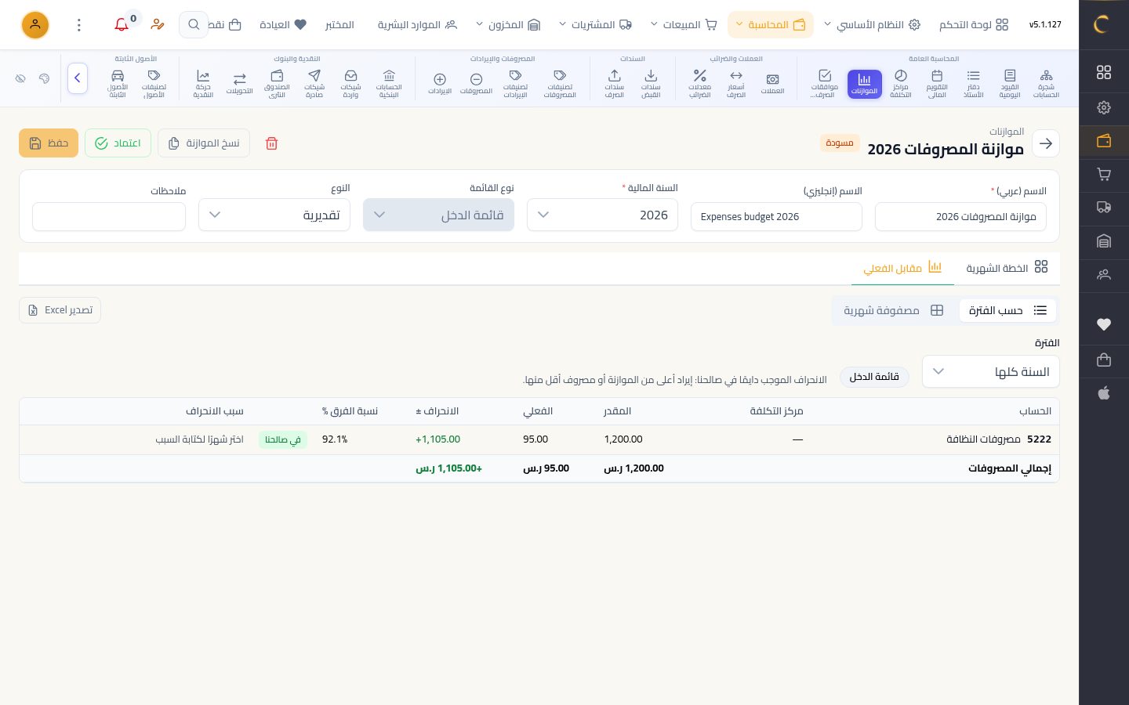1129x705 pixels.
Task: Open the notifications bell icon
Action: tap(122, 25)
